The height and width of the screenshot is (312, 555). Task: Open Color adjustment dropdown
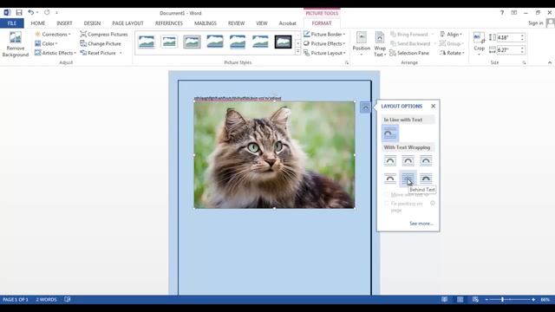point(46,43)
